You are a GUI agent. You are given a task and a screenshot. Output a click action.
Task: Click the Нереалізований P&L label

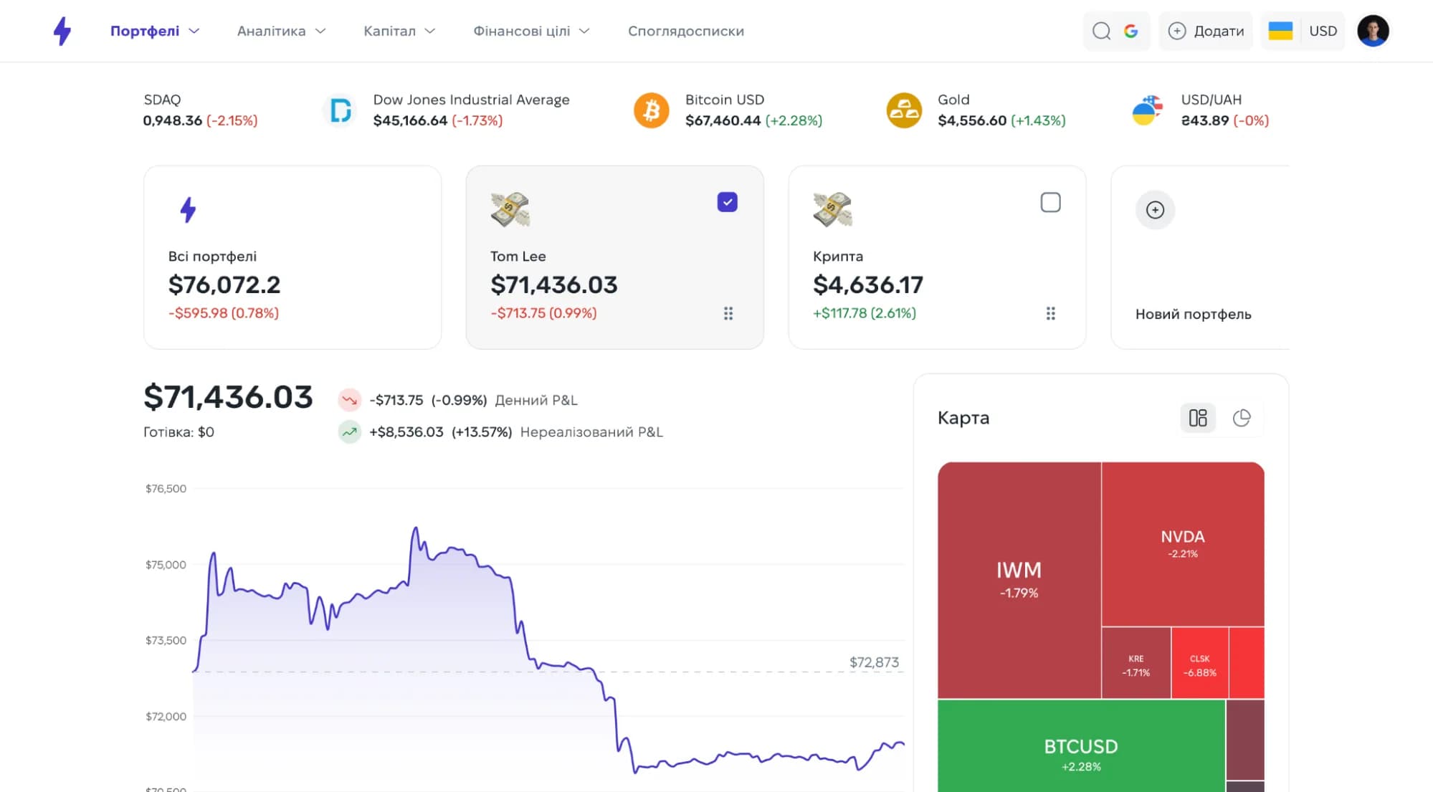click(x=591, y=432)
